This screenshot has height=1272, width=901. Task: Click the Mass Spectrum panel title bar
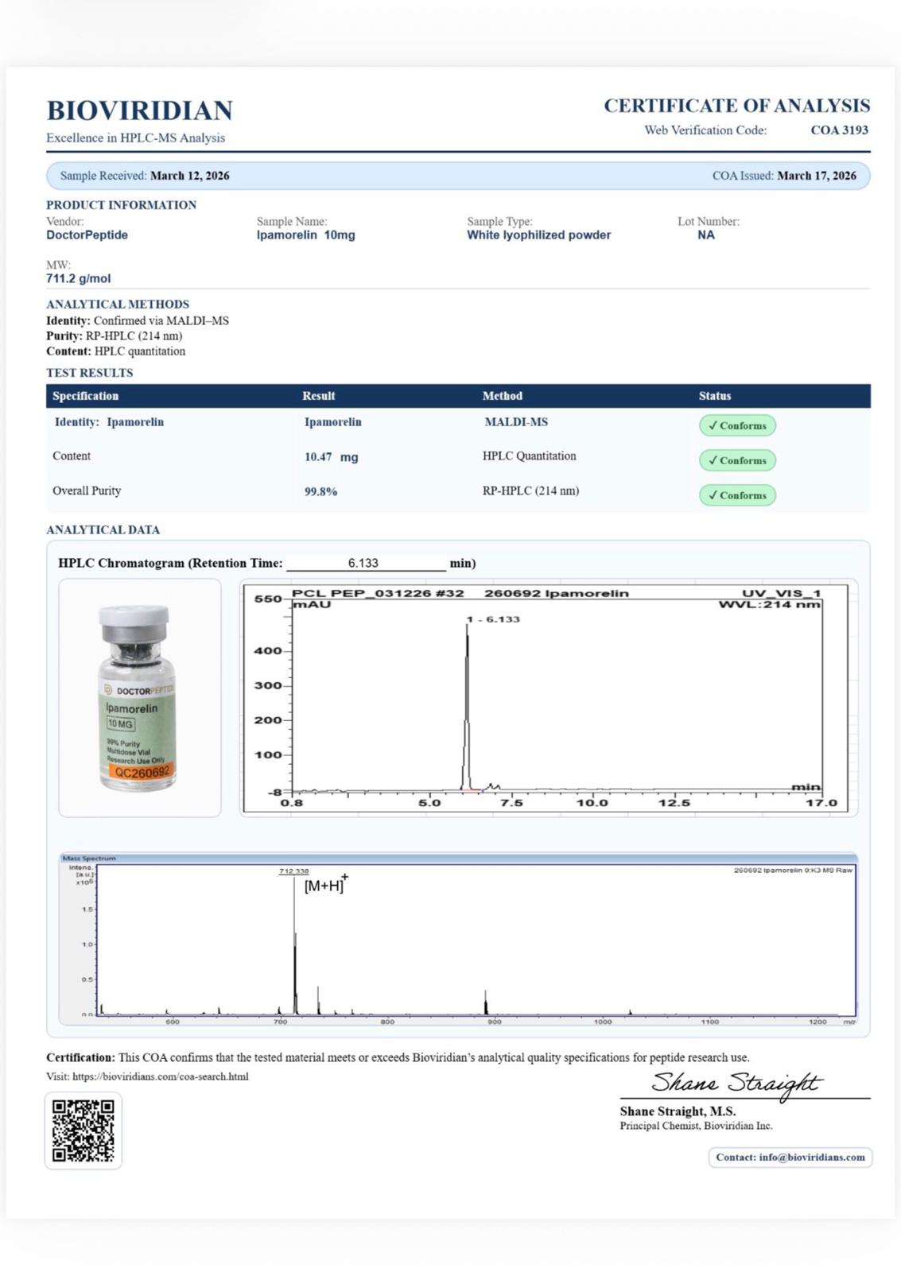click(x=458, y=859)
